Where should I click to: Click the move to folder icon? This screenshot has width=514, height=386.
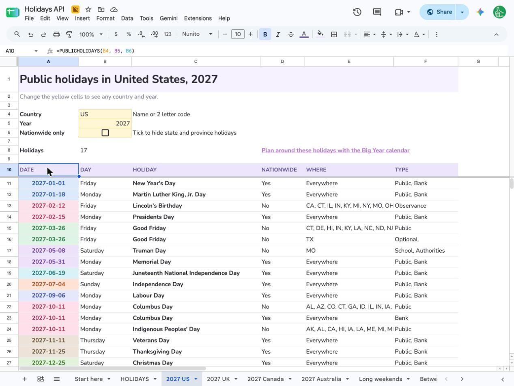[x=101, y=9]
